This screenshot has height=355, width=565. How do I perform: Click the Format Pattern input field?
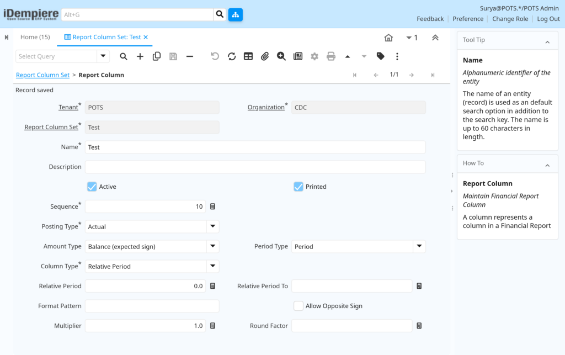(x=152, y=306)
